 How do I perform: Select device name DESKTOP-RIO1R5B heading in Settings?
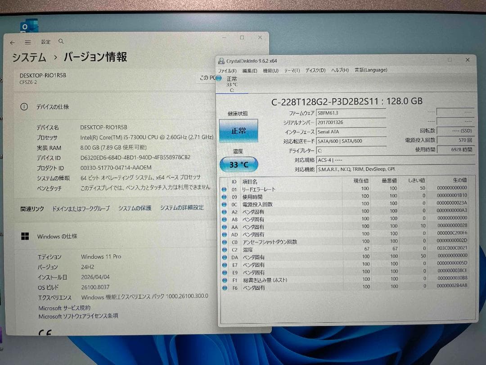click(x=43, y=75)
